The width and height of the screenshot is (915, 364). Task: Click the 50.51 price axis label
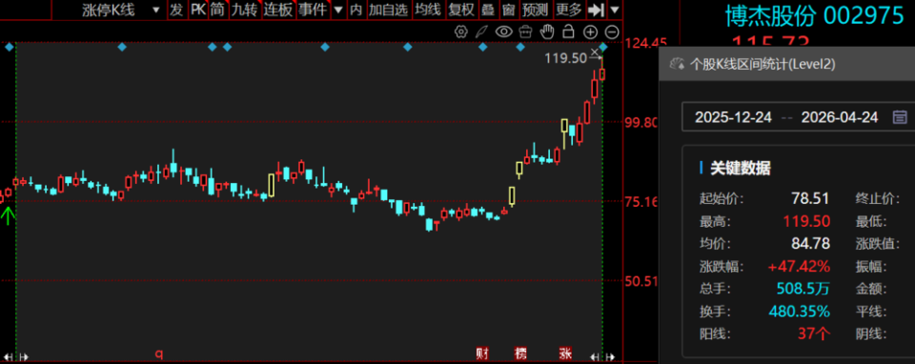click(x=641, y=281)
